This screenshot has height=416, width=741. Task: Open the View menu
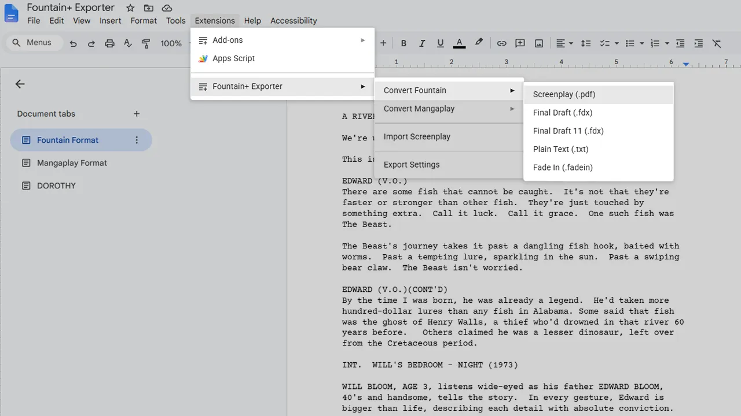pos(82,21)
